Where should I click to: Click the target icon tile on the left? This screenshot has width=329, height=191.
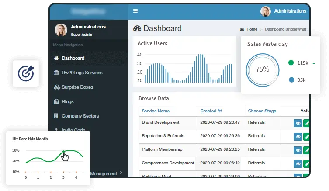26,73
